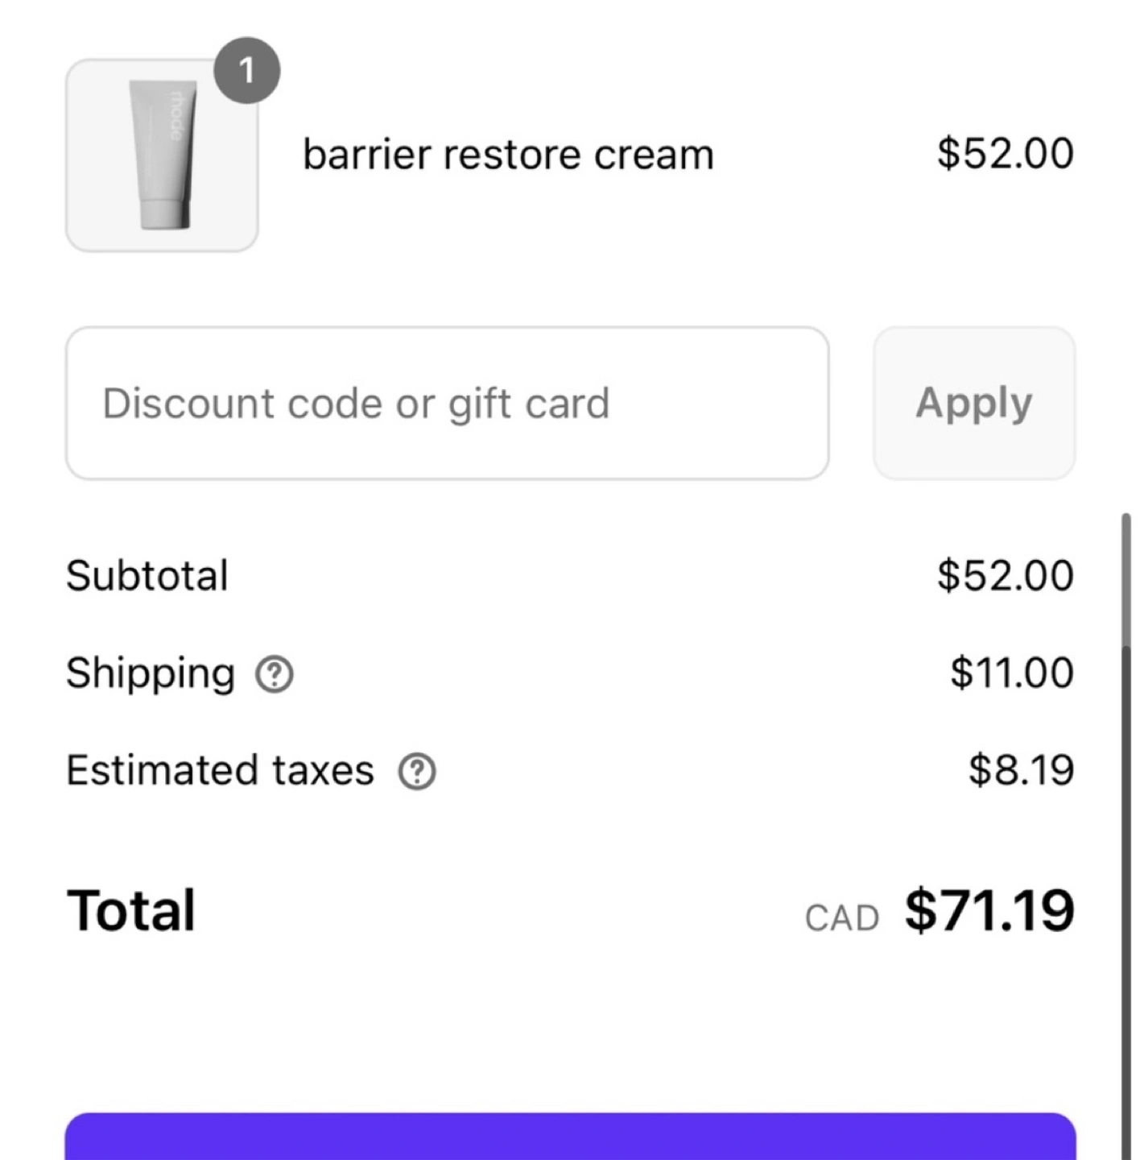This screenshot has width=1140, height=1160.
Task: Click the Subtotal amount $52.00
Action: (1006, 576)
